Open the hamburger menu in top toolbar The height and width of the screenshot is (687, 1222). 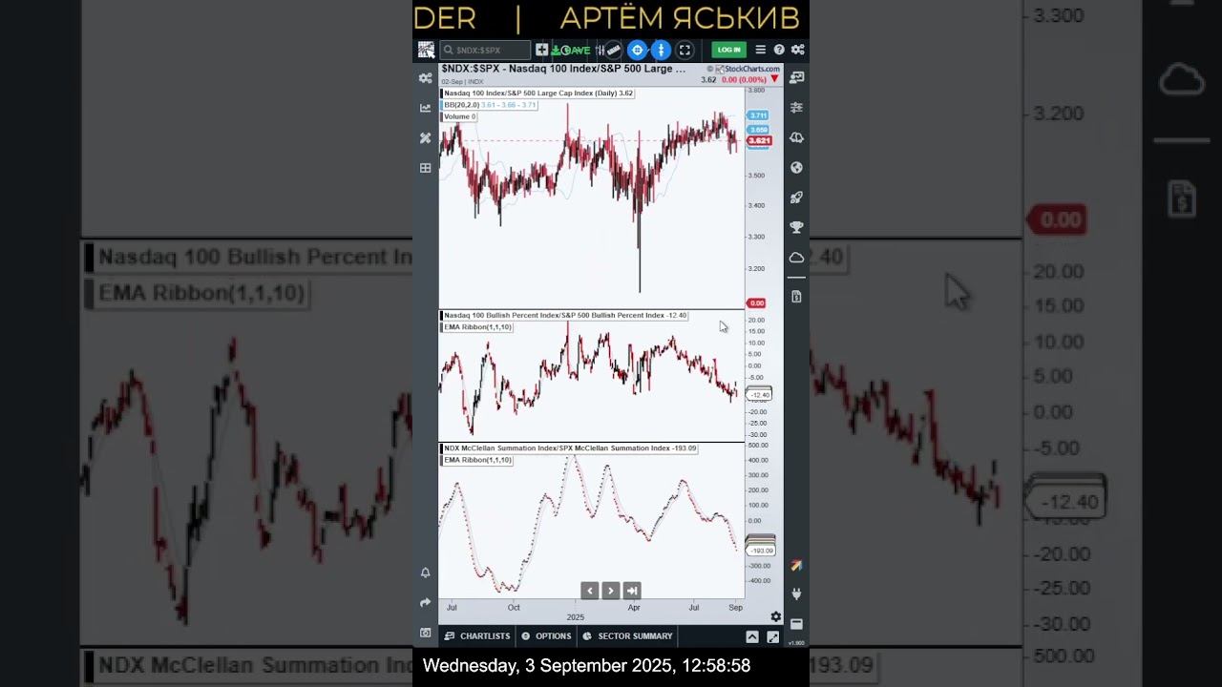(x=761, y=50)
